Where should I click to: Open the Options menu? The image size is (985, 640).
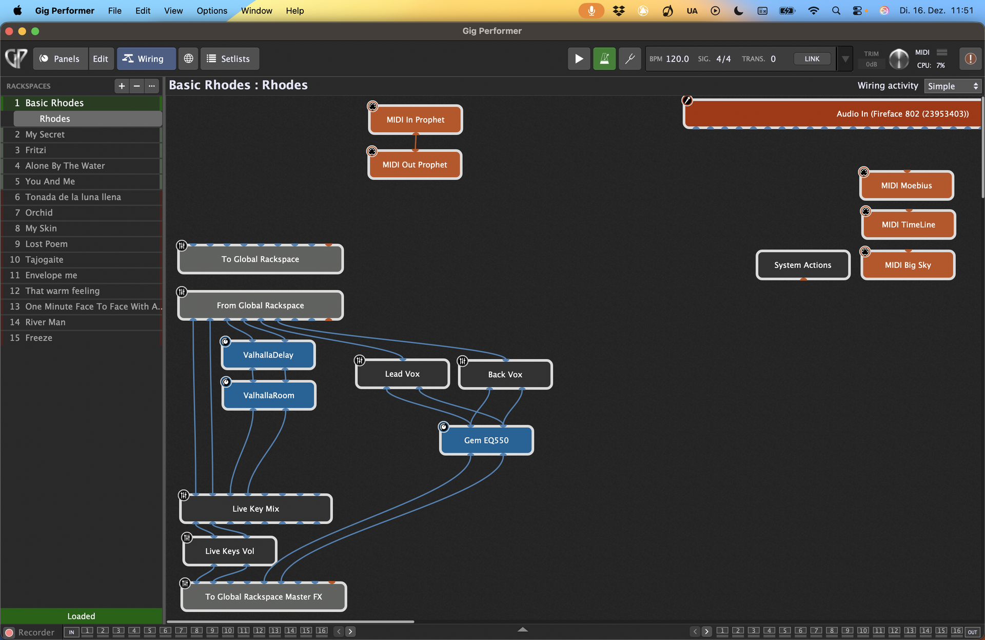click(211, 10)
